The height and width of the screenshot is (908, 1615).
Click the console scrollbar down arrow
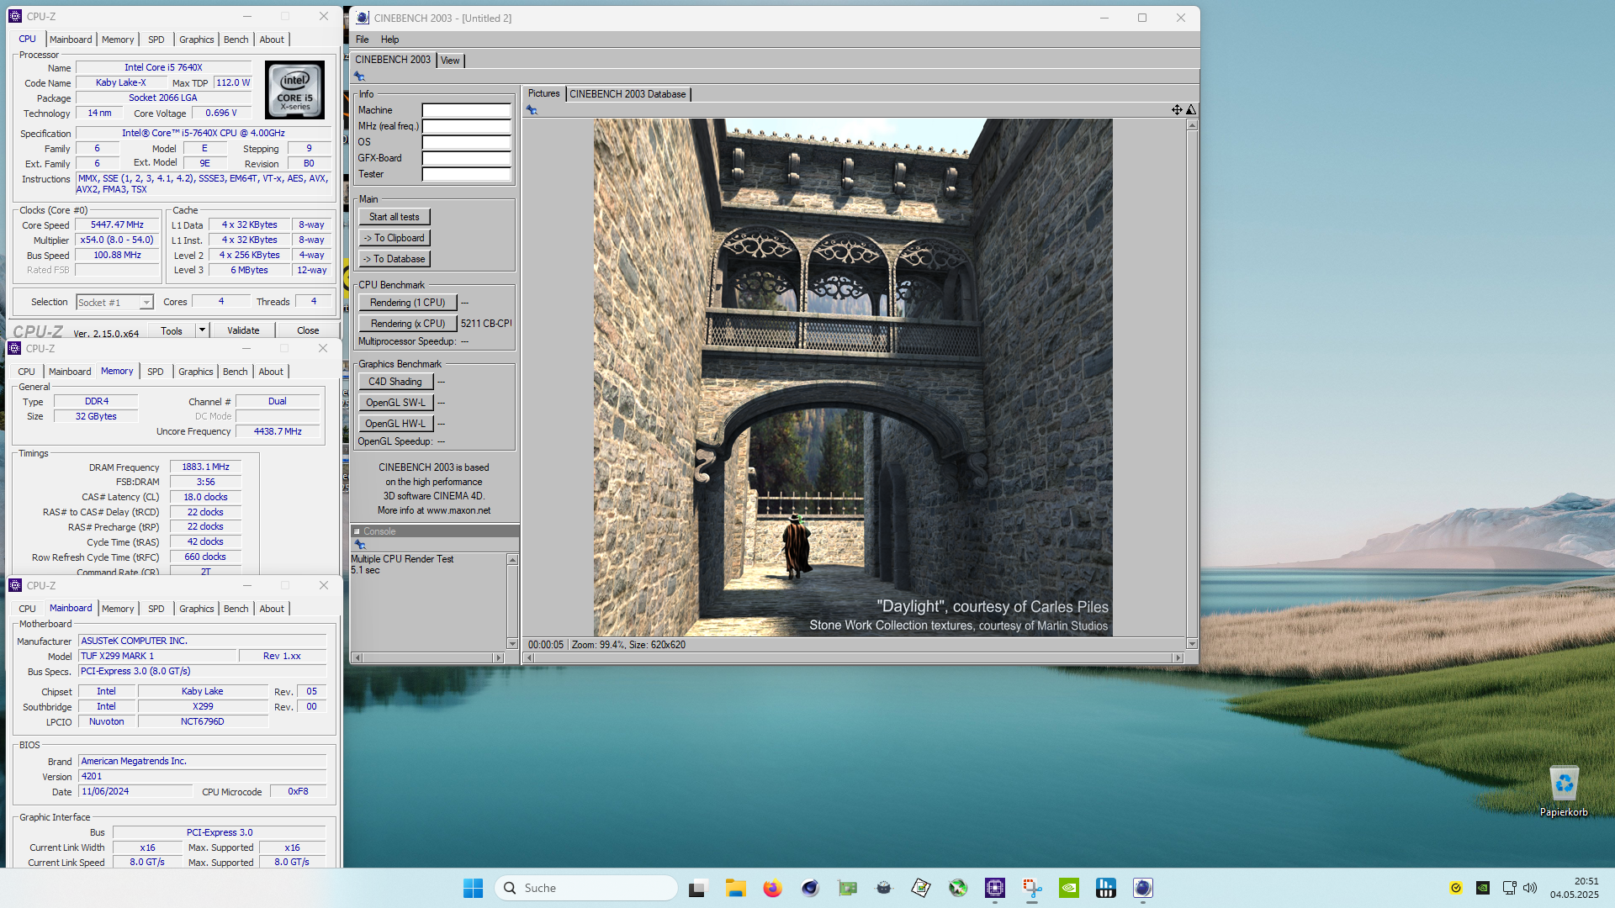point(512,644)
